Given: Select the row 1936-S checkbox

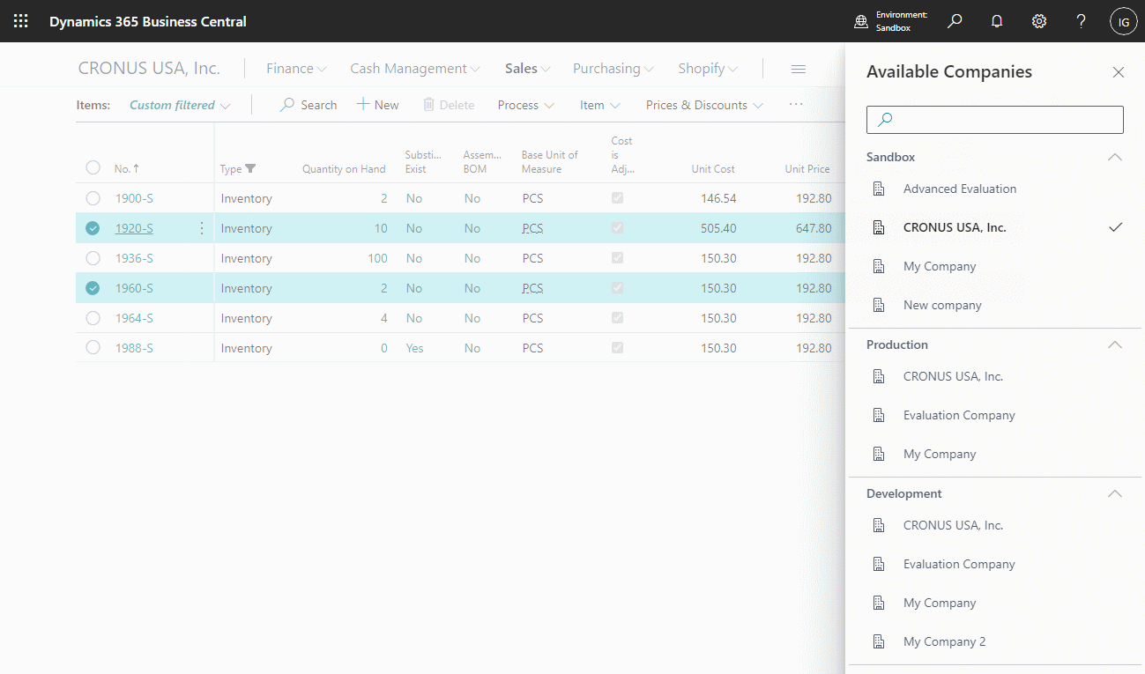Looking at the screenshot, I should point(93,258).
